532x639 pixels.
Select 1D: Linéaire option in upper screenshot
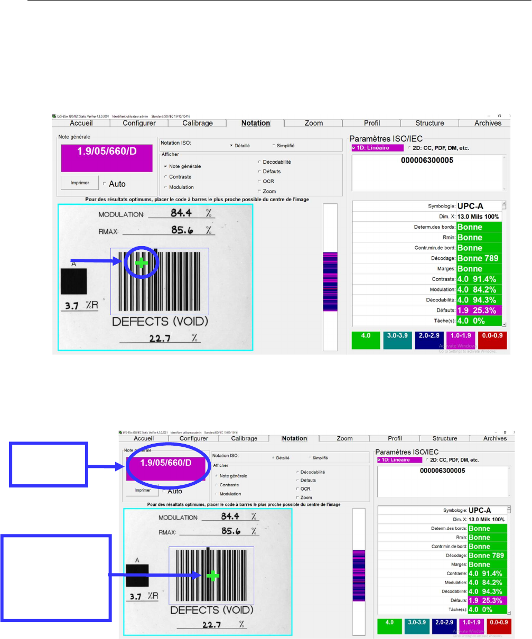pos(377,148)
